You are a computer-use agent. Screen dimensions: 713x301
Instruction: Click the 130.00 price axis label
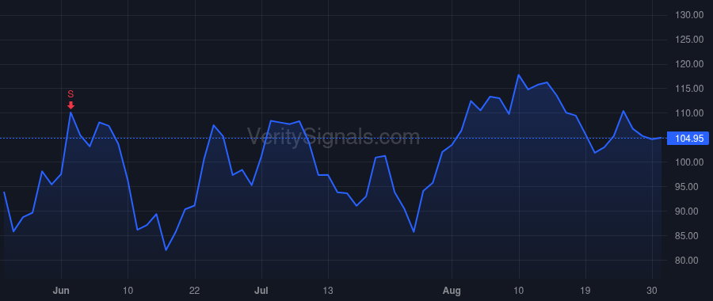pyautogui.click(x=689, y=16)
